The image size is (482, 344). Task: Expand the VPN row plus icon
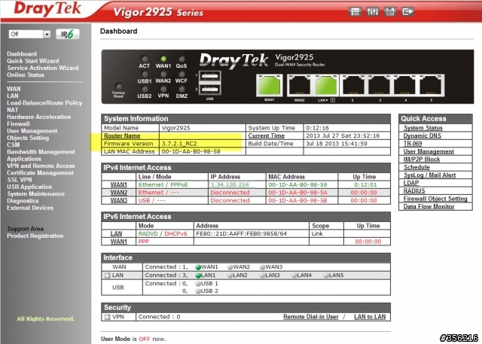[x=107, y=317]
